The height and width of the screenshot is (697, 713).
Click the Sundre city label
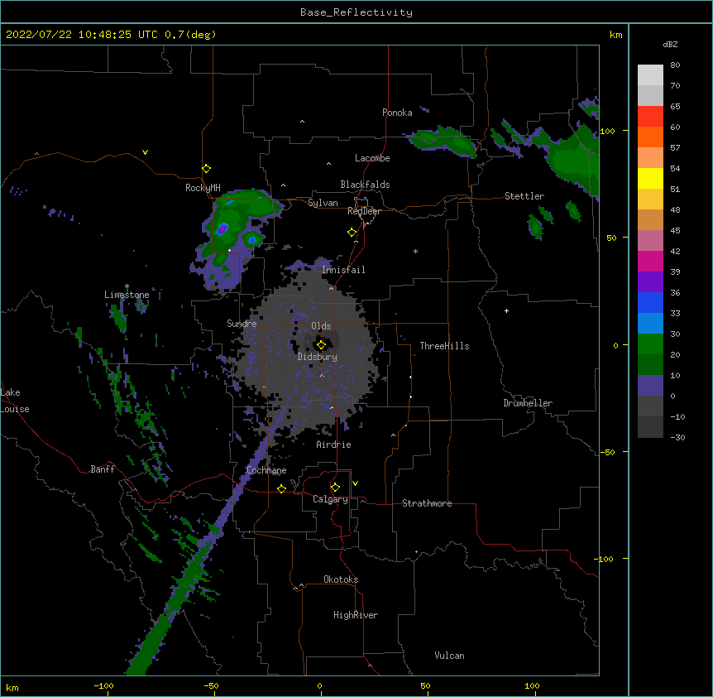click(x=242, y=324)
